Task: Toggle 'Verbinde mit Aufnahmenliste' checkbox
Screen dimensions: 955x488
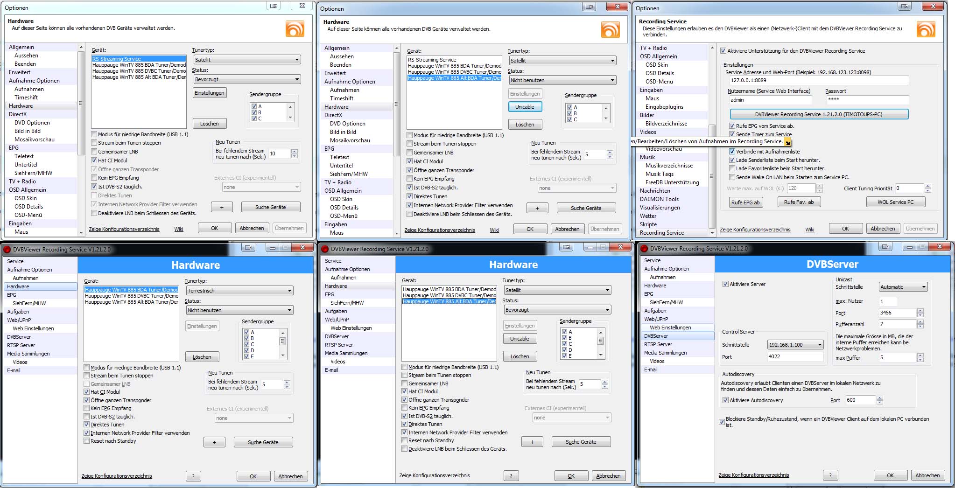Action: coord(732,152)
